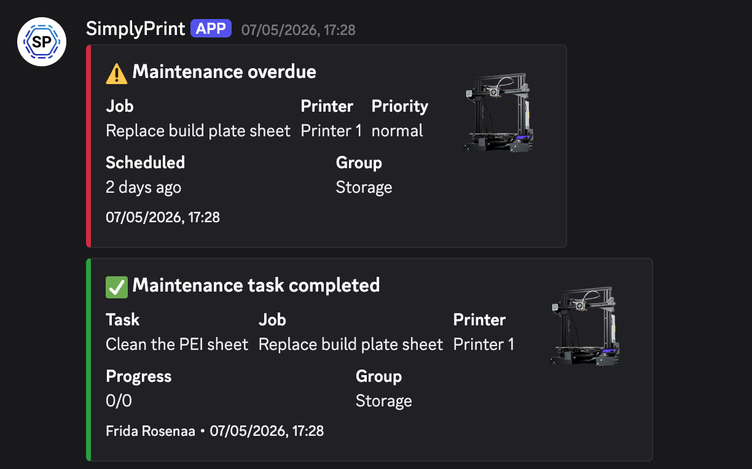Click the 0/0 progress value
The image size is (752, 469).
(119, 401)
